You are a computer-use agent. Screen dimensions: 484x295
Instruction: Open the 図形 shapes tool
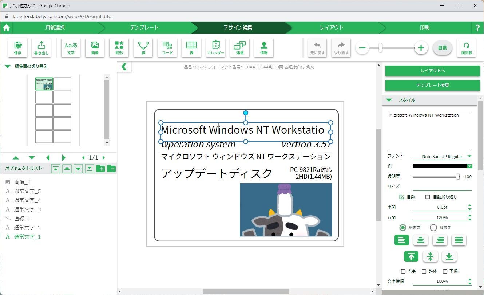tap(119, 48)
